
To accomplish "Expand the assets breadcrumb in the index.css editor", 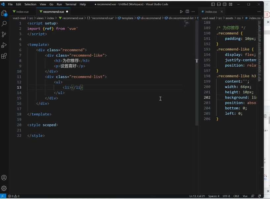I will click(229, 18).
